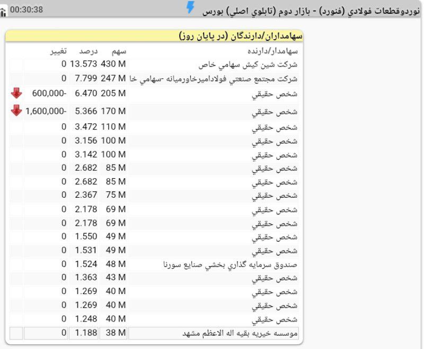
Task: Click red down arrow next to -600,000
Action: tap(16, 93)
